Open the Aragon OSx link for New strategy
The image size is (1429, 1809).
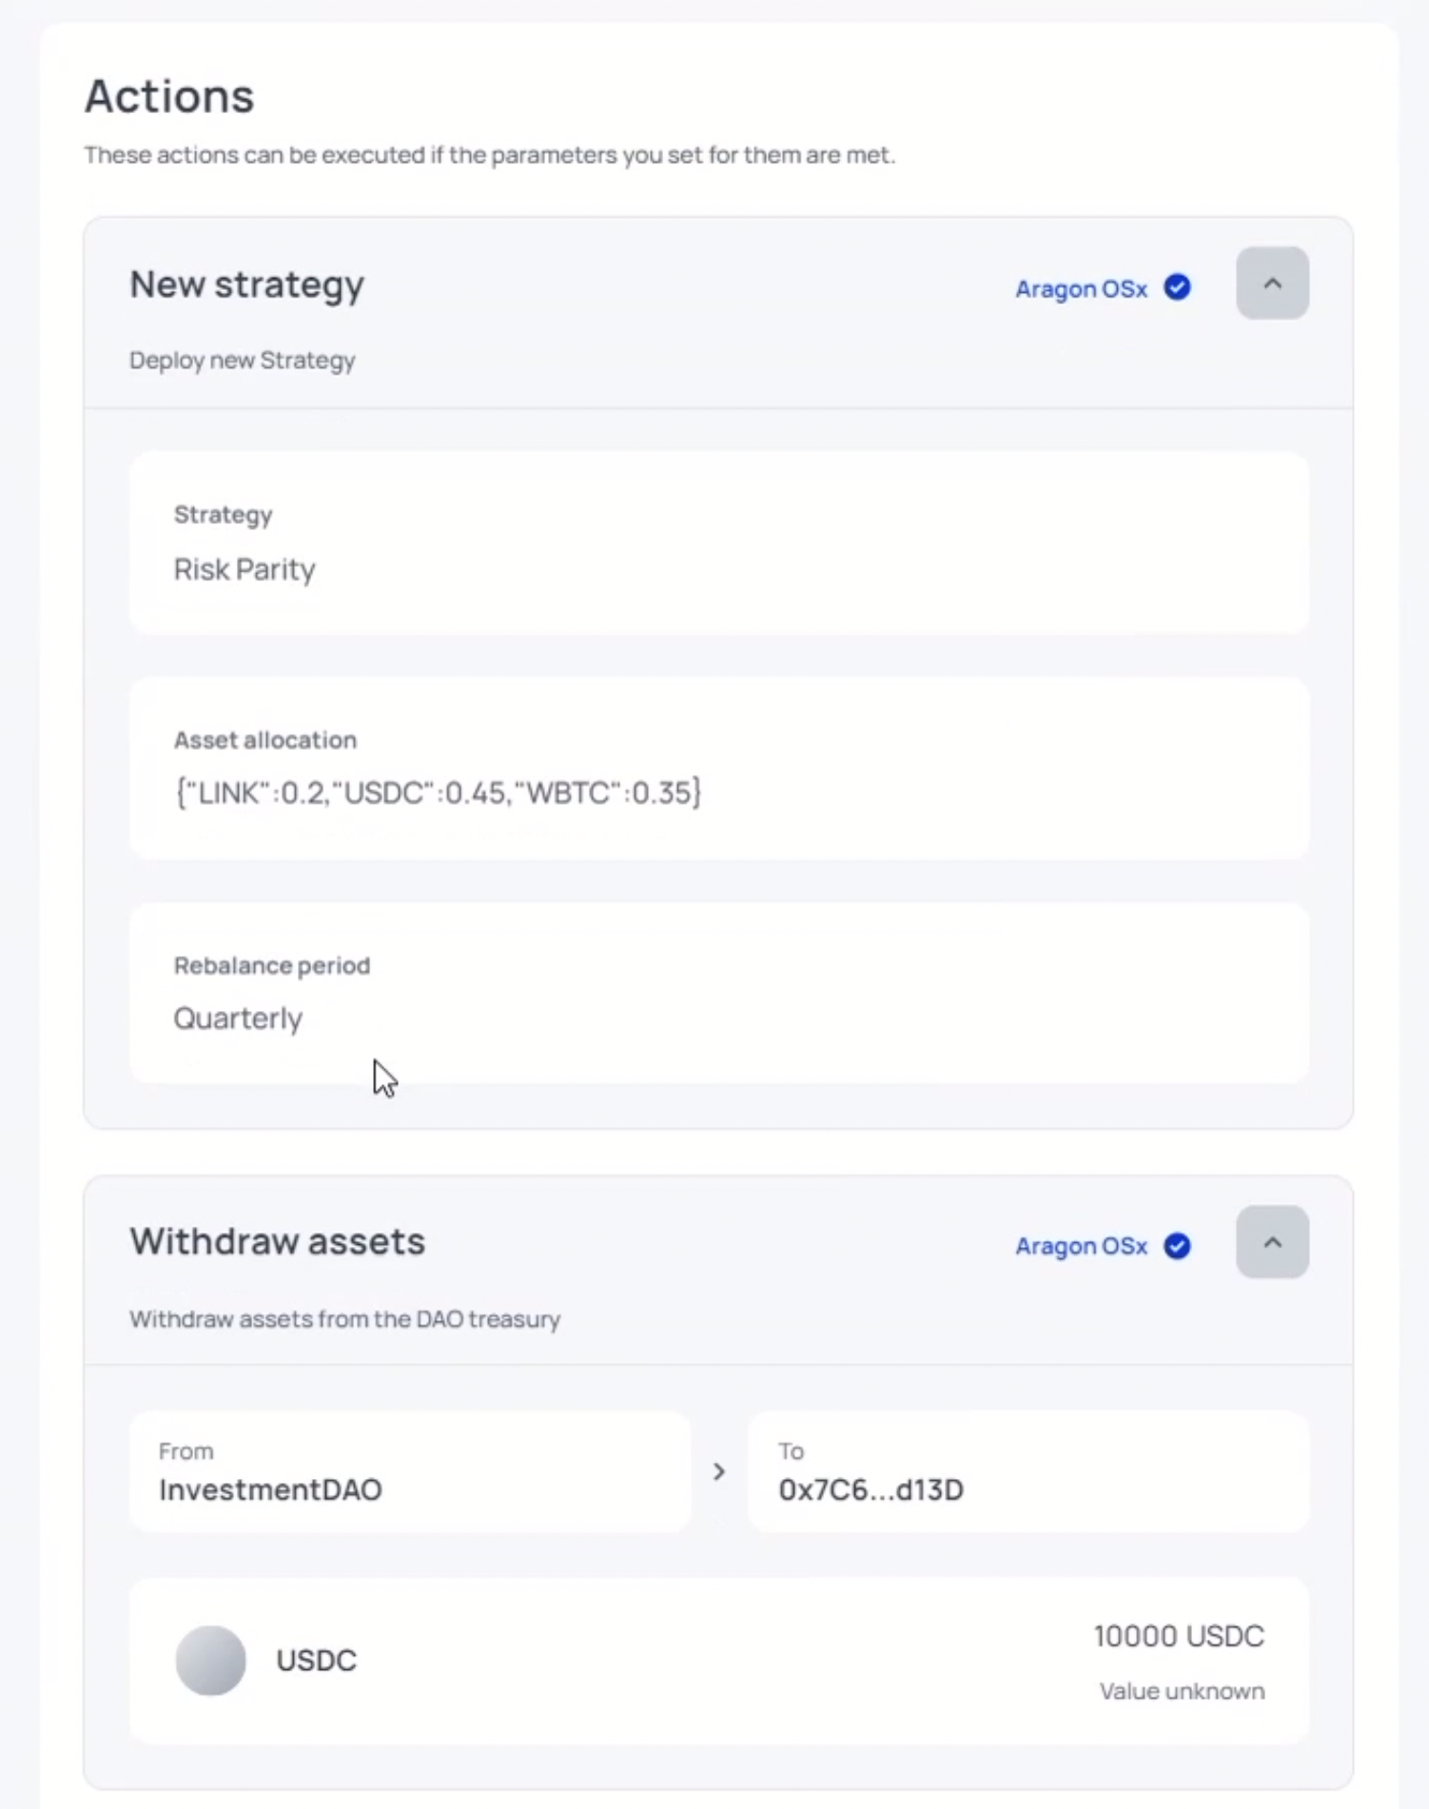(1081, 288)
